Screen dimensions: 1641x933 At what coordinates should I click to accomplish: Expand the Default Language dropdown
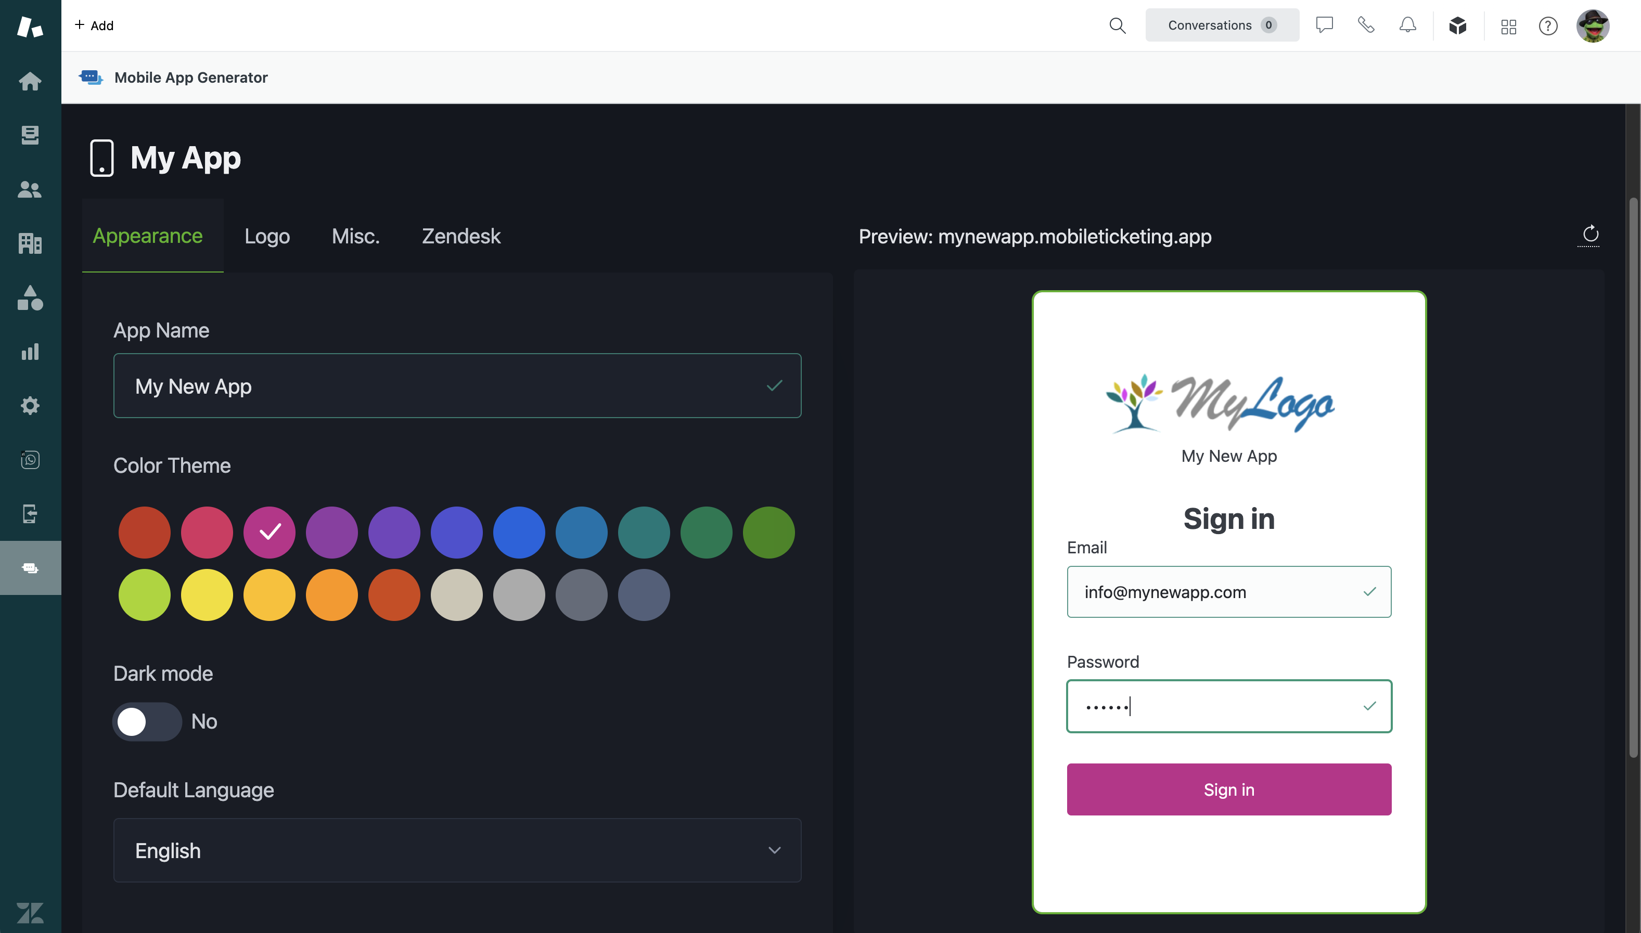(x=457, y=850)
